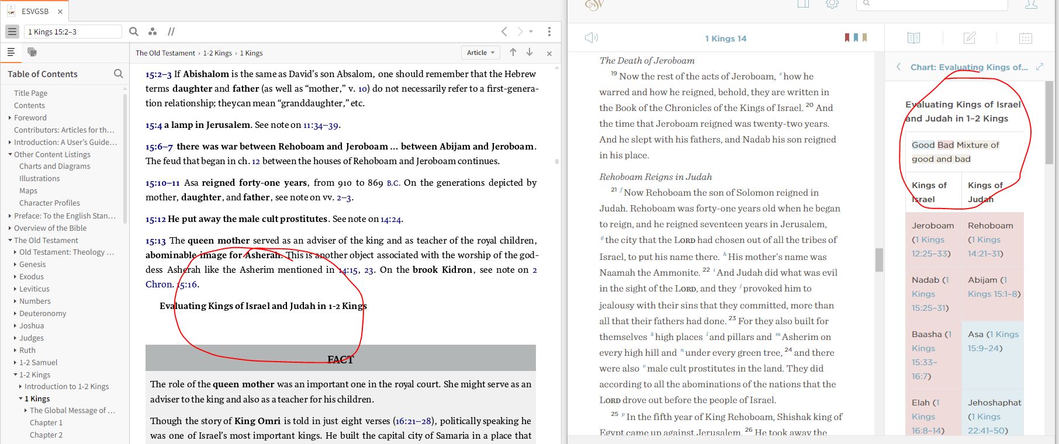1059x444 pixels.
Task: Click The Old Testament breadcrumb link
Action: point(165,53)
